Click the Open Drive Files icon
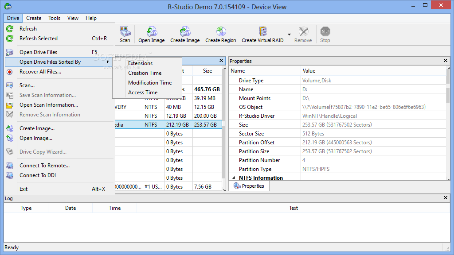This screenshot has width=454, height=255. pos(10,52)
